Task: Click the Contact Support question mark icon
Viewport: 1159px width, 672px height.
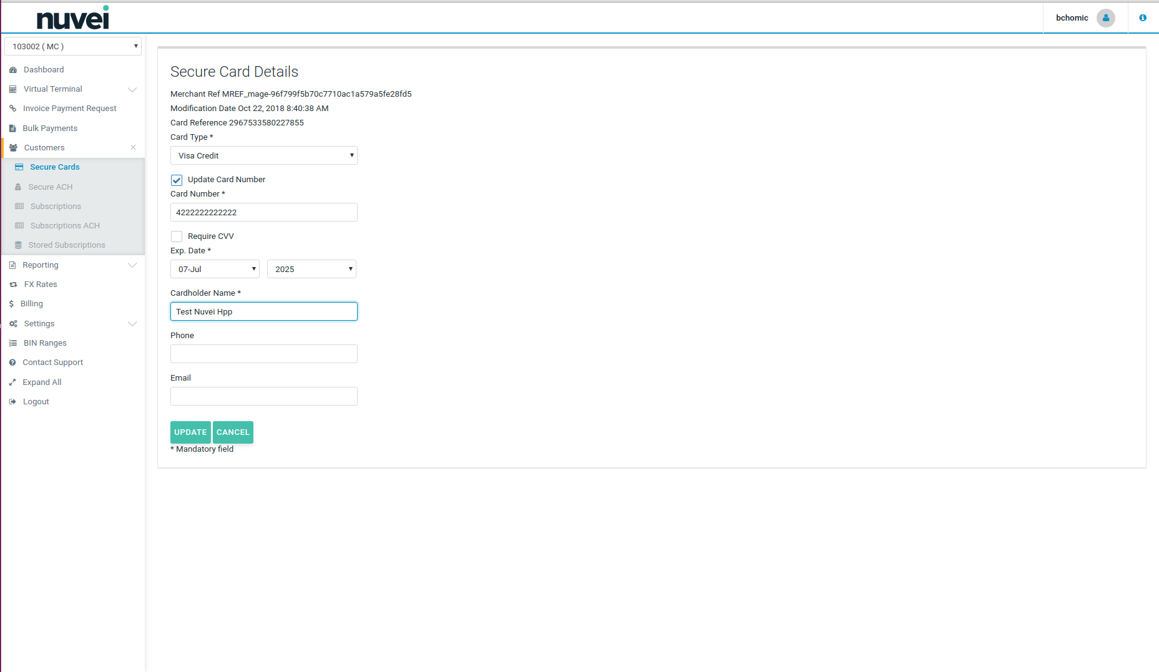Action: [x=12, y=363]
